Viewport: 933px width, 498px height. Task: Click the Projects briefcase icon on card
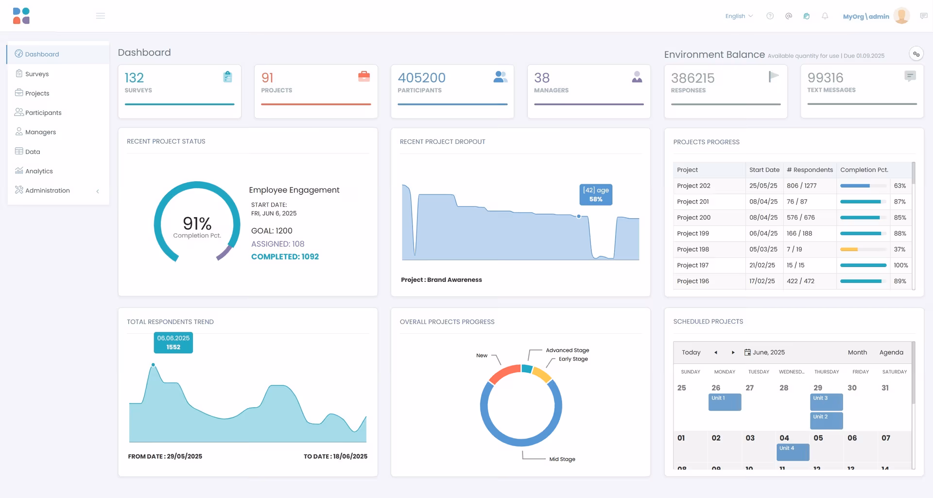tap(364, 76)
